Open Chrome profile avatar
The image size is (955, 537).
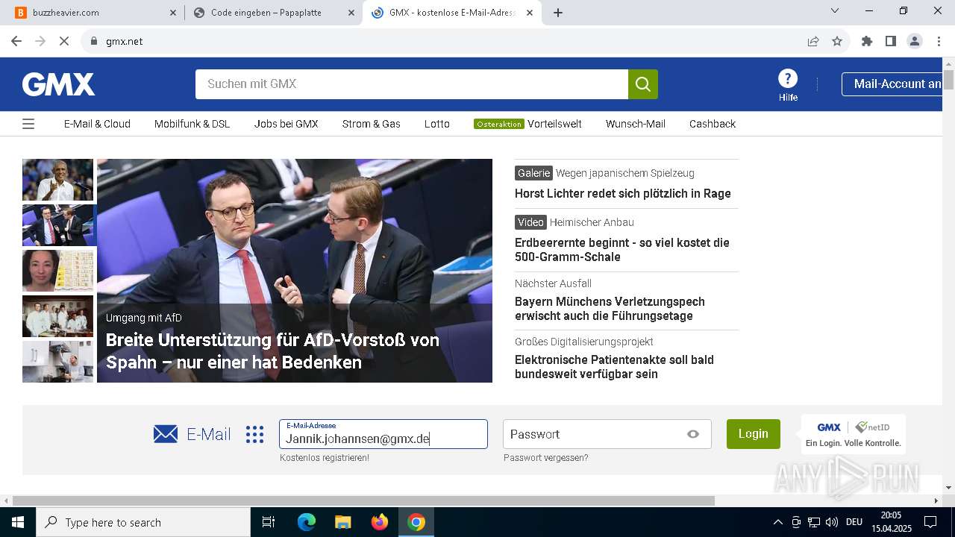click(915, 41)
